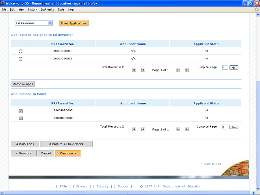This screenshot has height=195, width=260.
Task: Go to next page in Ed Reviewer table
Action: 178,70
